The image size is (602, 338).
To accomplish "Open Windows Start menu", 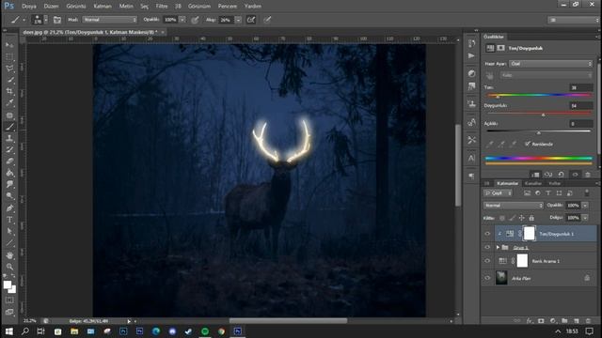I will (8, 331).
